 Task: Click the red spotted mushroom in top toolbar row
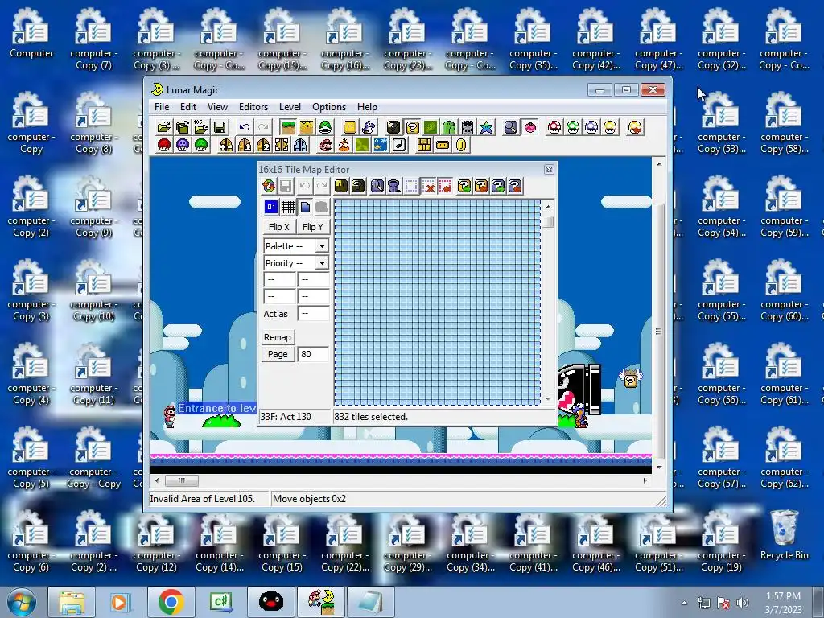554,126
